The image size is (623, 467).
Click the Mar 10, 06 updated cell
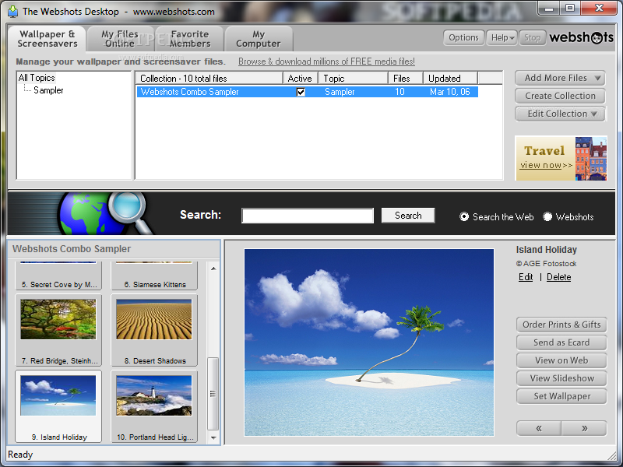coord(450,92)
